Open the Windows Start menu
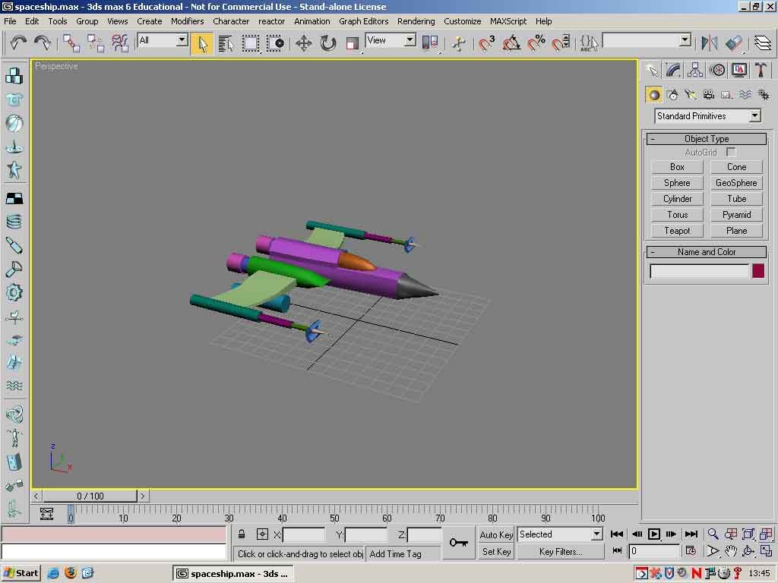Screen dimensions: 778x583 click(x=21, y=573)
